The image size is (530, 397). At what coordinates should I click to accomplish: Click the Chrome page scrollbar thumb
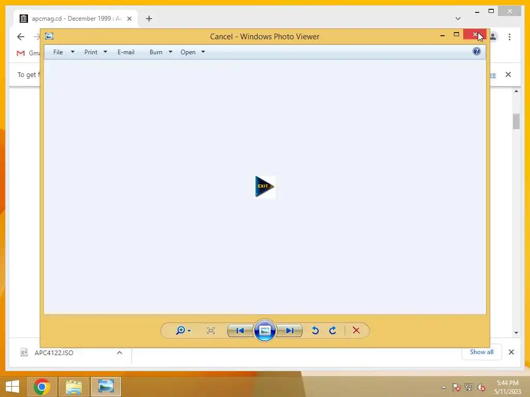pos(516,121)
